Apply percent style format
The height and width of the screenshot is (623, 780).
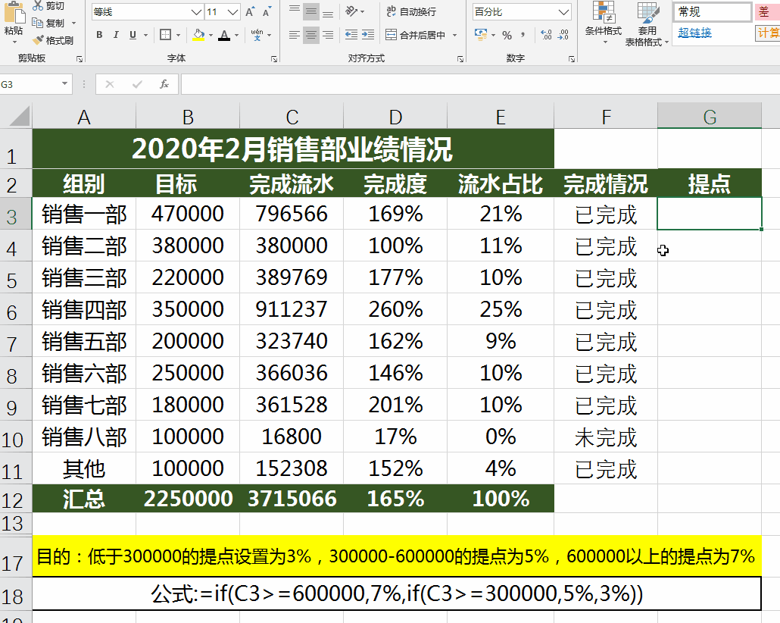click(507, 35)
